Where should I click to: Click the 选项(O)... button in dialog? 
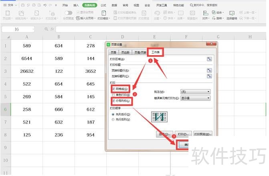tap(164, 134)
